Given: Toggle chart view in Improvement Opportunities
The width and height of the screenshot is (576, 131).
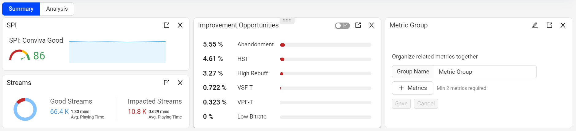Looking at the screenshot, I should click(x=342, y=26).
